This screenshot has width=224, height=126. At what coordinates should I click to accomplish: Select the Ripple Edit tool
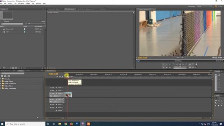click(x=216, y=101)
